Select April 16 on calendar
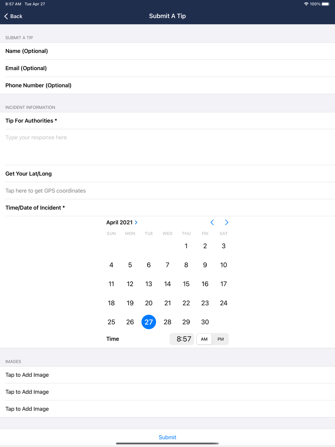Screen dimensions: 335x447 205,284
